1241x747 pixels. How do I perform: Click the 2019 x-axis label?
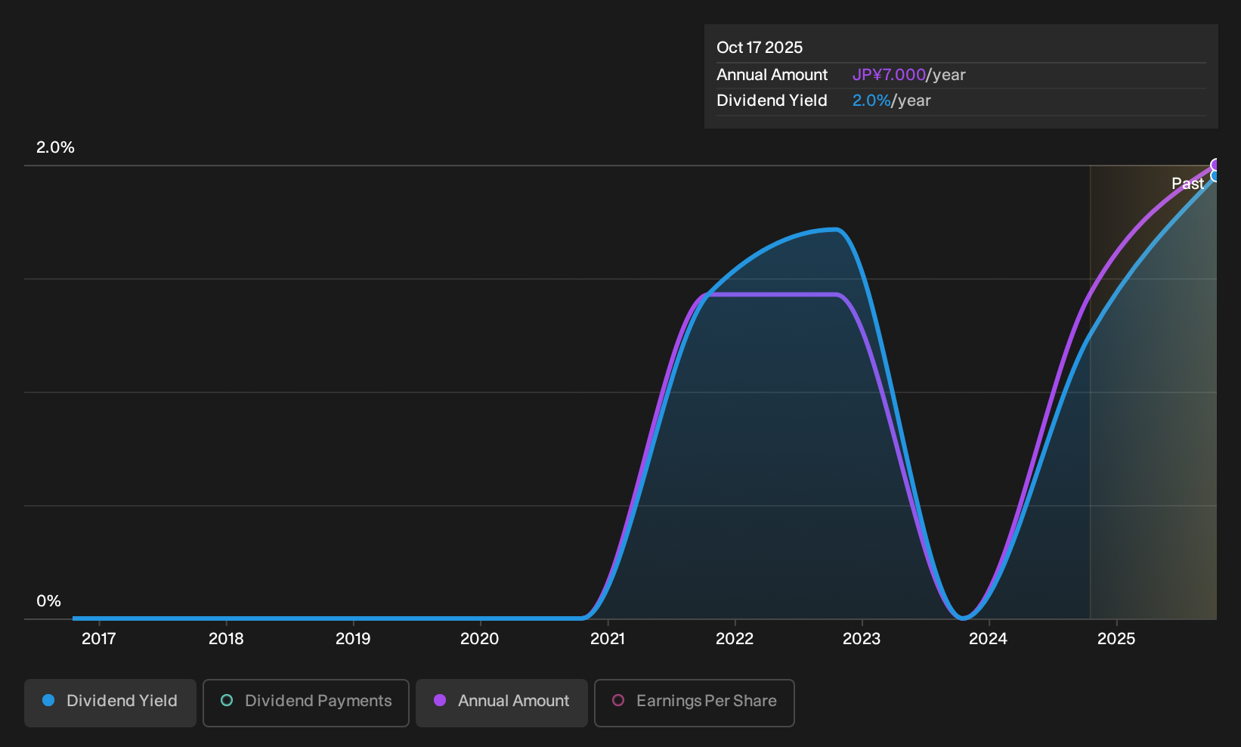353,639
